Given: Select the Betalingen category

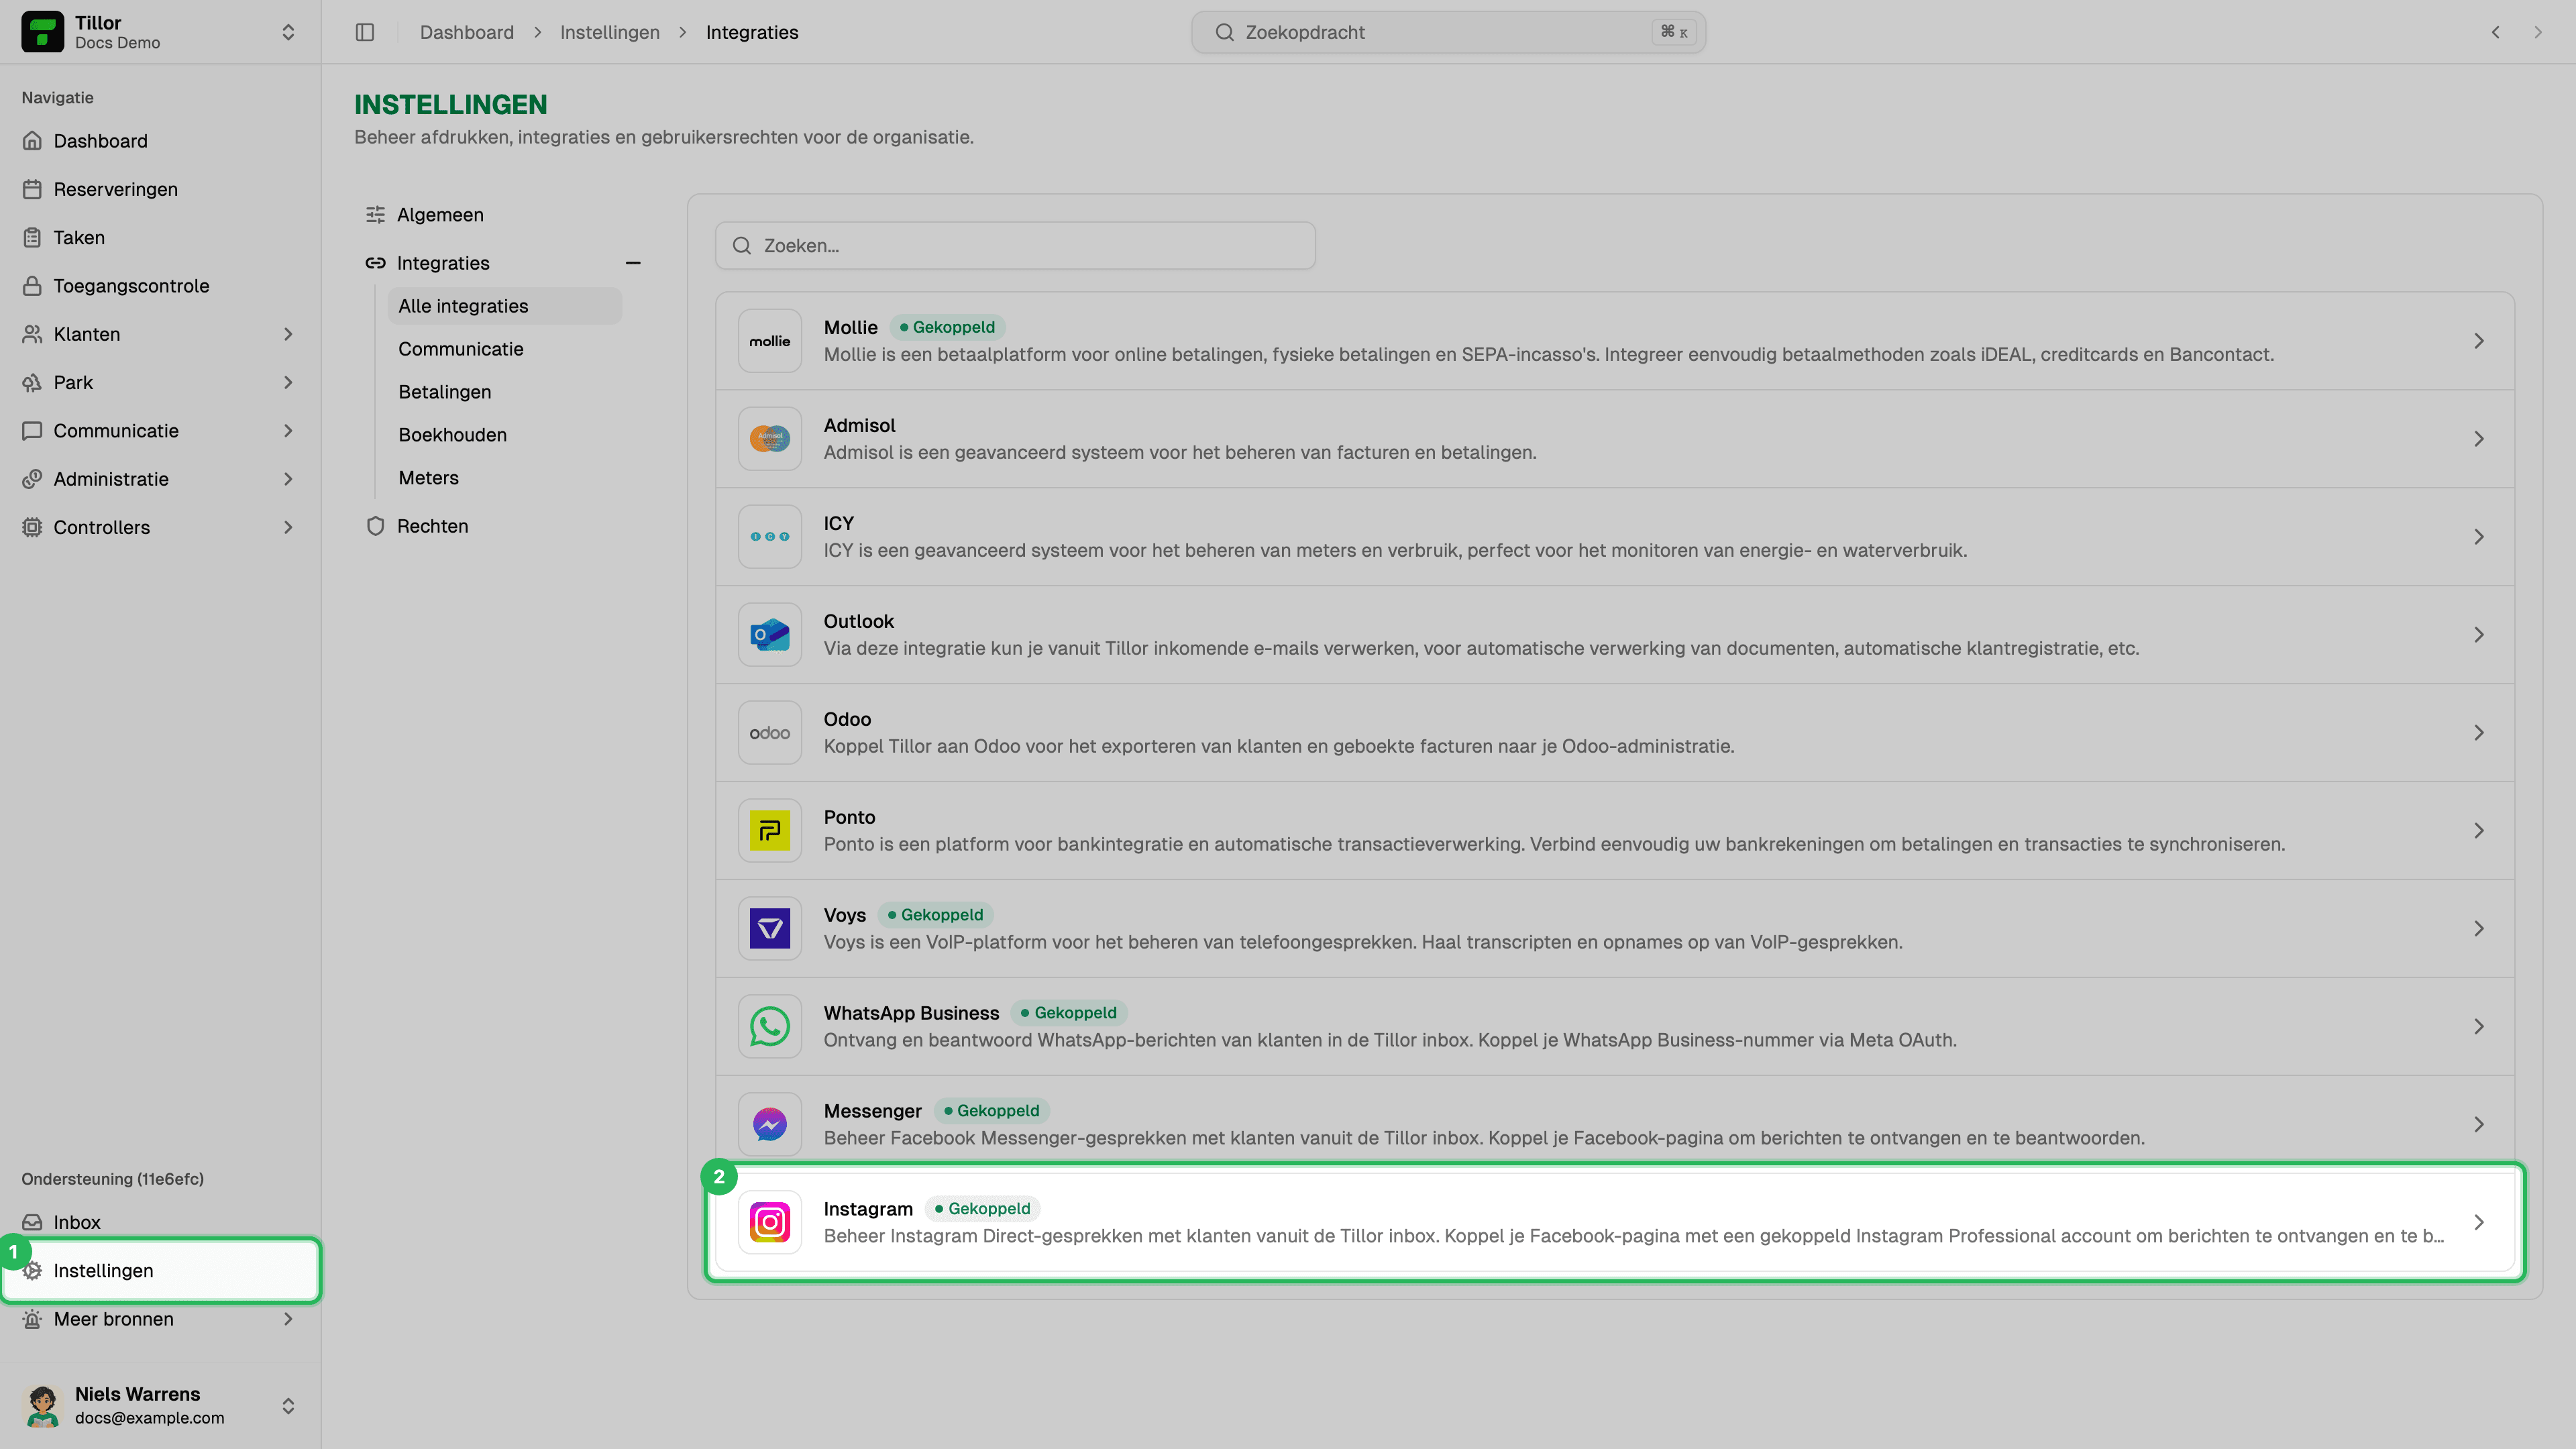Looking at the screenshot, I should coord(504,392).
